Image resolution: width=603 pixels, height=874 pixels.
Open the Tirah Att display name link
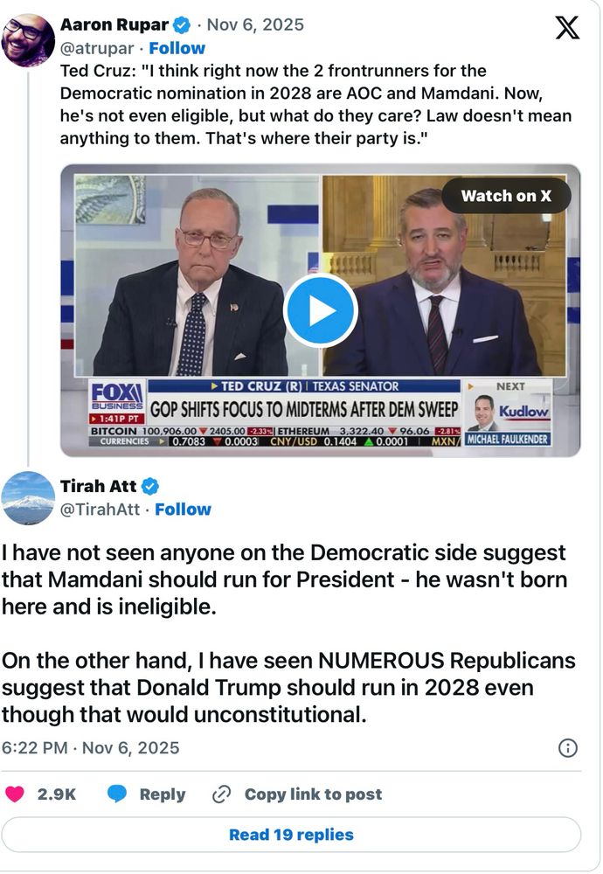(x=98, y=486)
